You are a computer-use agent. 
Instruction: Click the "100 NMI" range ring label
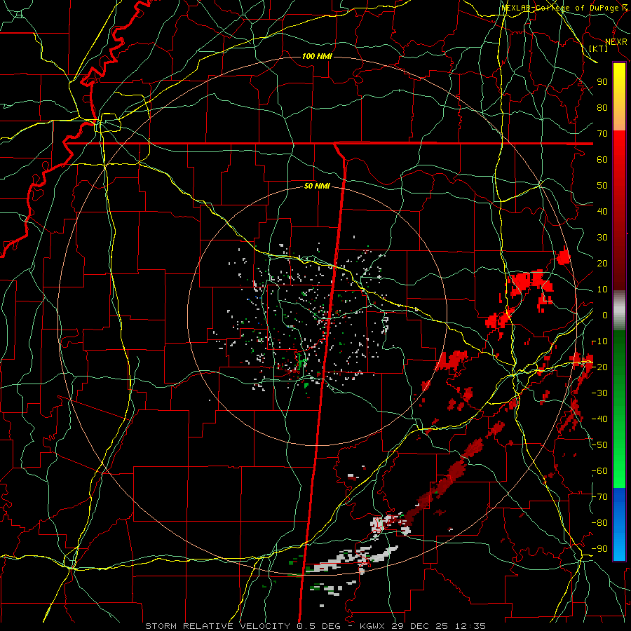(x=317, y=56)
